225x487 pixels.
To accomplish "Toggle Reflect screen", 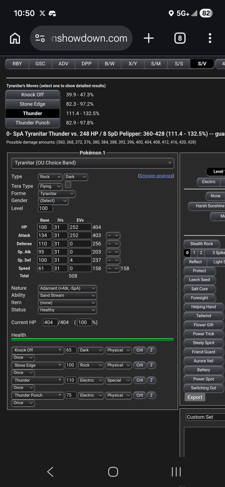I will tap(195, 262).
